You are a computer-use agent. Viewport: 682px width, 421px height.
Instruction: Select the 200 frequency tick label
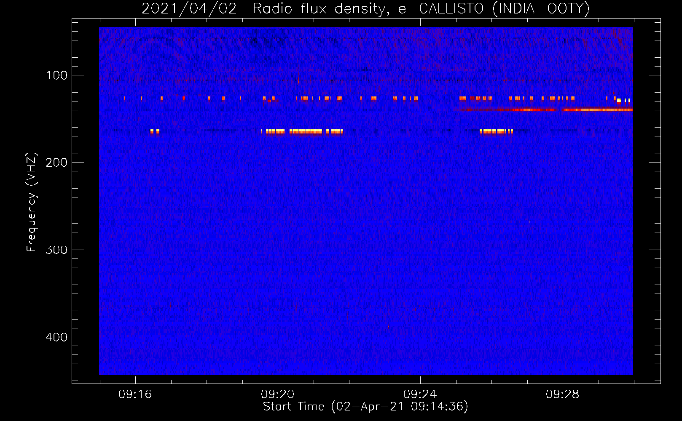pyautogui.click(x=56, y=163)
